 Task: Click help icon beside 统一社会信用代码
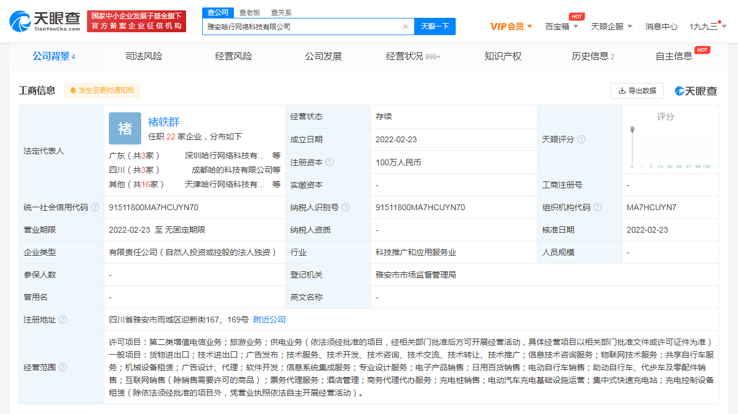click(x=95, y=207)
